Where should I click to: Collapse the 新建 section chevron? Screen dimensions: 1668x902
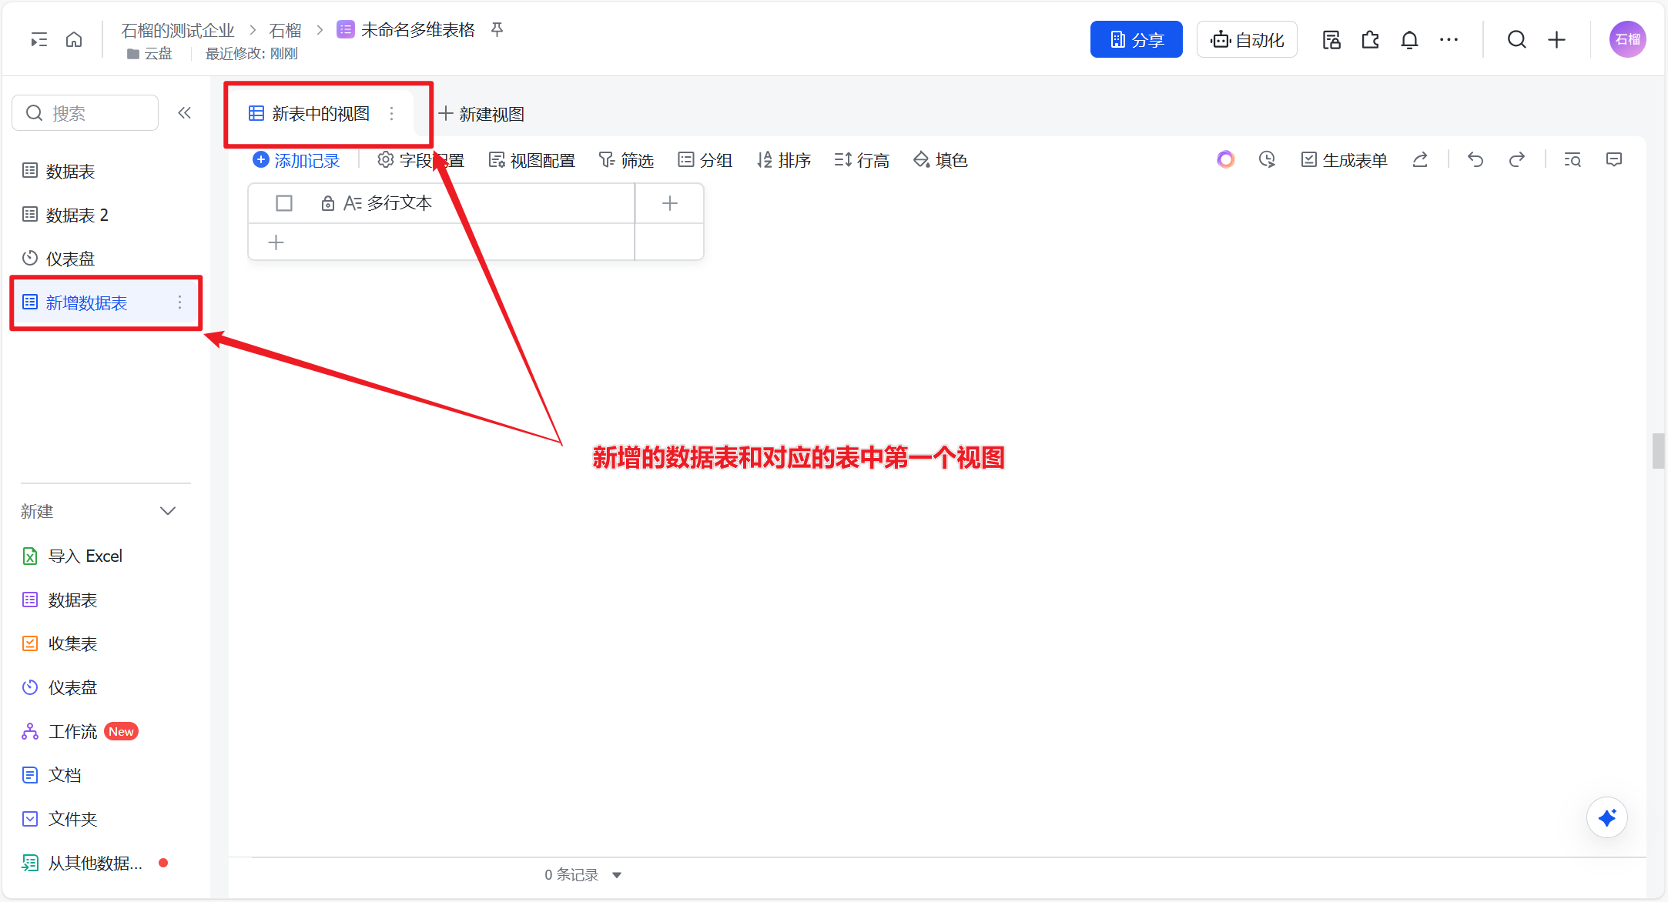click(168, 511)
